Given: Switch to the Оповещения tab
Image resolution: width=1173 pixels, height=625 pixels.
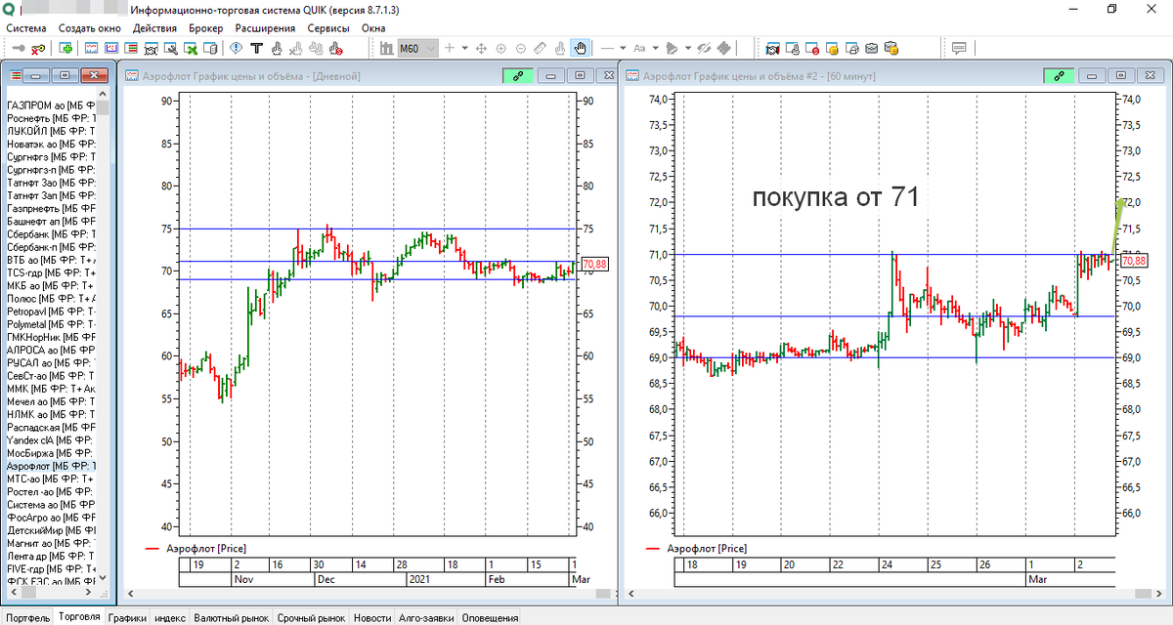Looking at the screenshot, I should (x=490, y=617).
